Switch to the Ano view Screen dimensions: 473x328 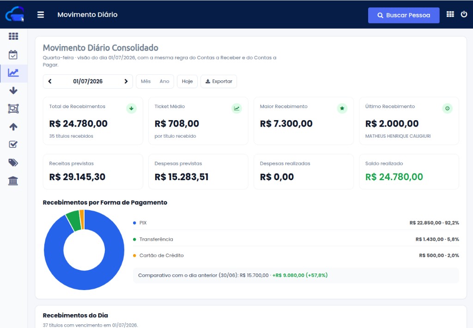[x=164, y=81]
